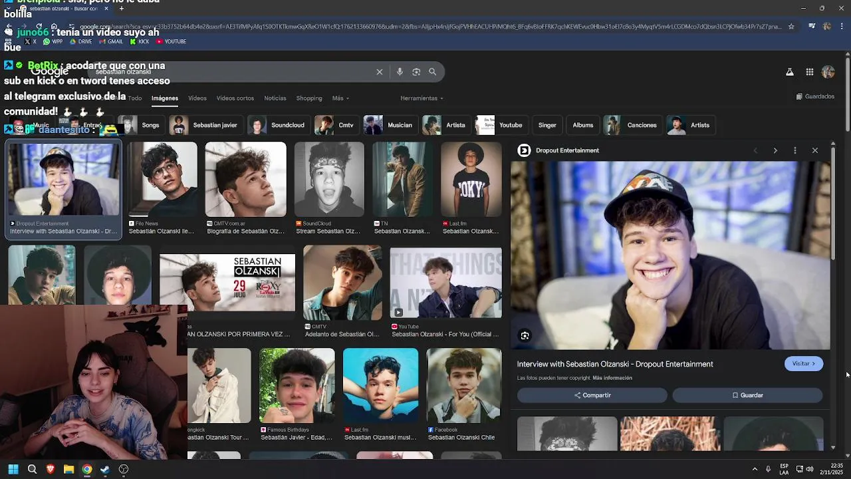Filter by Songs chip

point(141,125)
